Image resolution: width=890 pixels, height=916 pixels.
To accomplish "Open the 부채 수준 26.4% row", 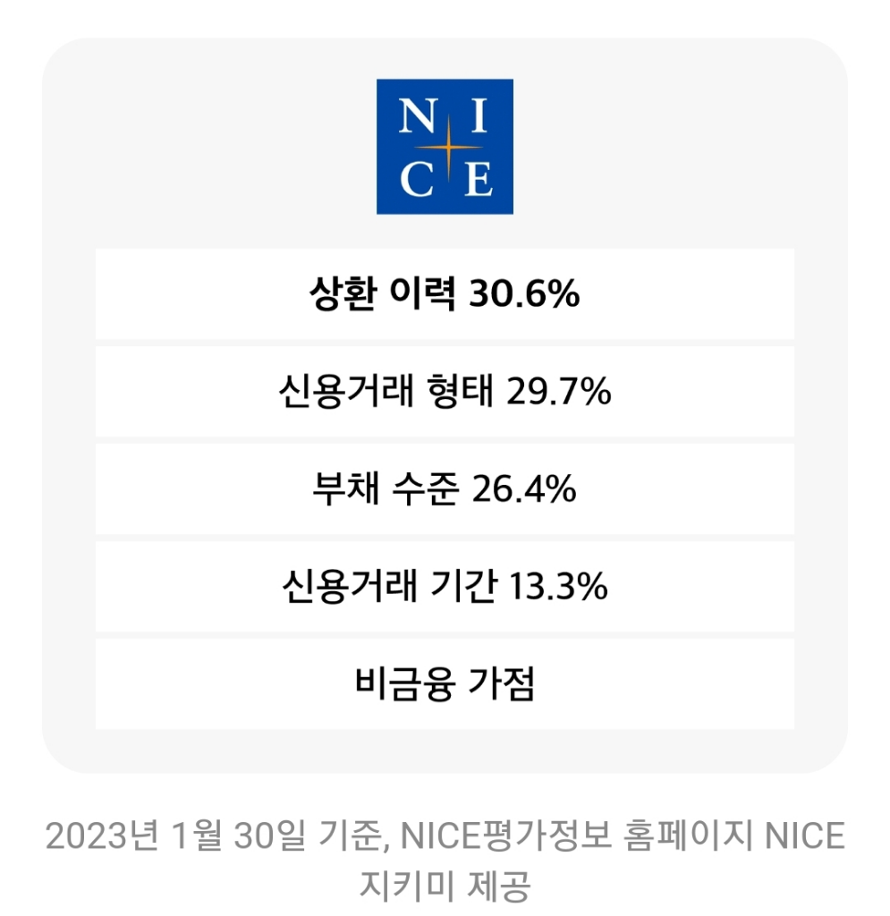I will (x=445, y=489).
